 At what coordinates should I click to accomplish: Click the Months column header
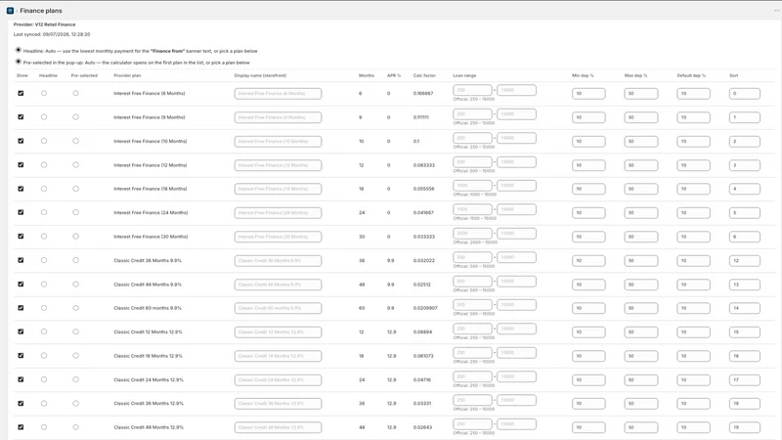coord(367,75)
